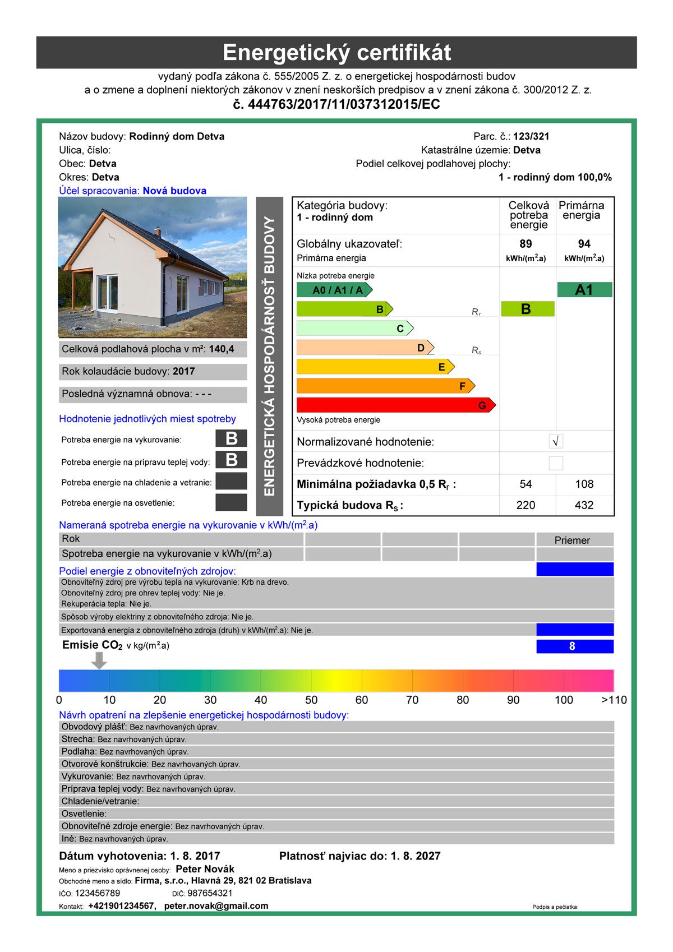Click the B grade box for vykurovanie

(231, 438)
